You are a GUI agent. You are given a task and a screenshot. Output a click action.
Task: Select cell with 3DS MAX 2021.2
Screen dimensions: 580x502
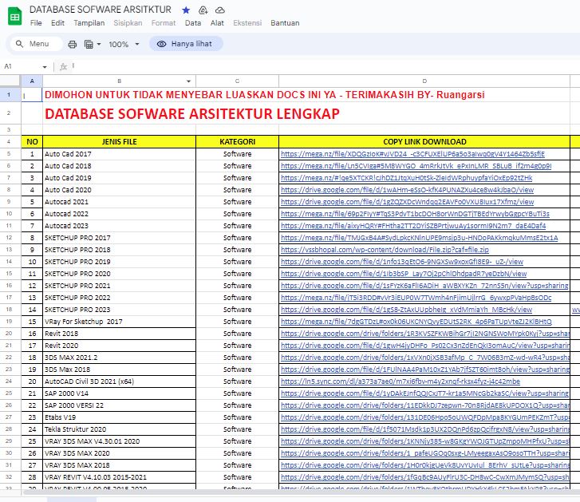coord(119,358)
